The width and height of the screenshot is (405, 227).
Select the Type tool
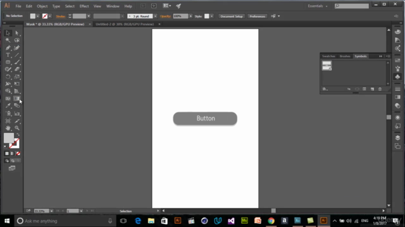pos(8,55)
